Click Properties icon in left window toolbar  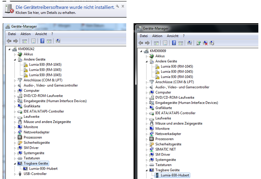click(x=33, y=41)
